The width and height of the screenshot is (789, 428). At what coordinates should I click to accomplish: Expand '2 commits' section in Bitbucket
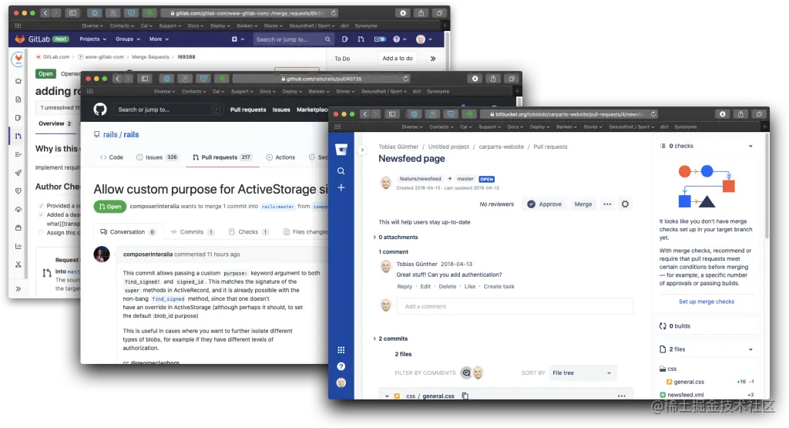tap(391, 339)
